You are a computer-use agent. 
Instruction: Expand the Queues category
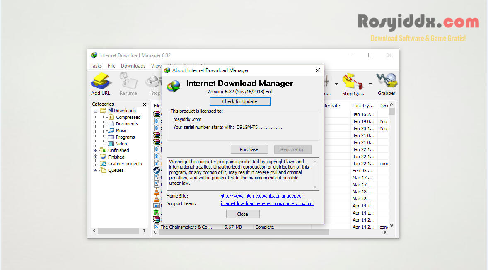click(96, 171)
